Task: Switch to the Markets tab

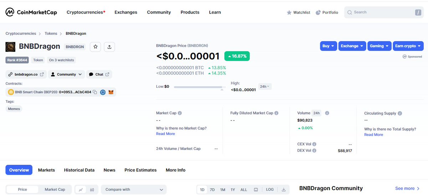Action: (46, 170)
